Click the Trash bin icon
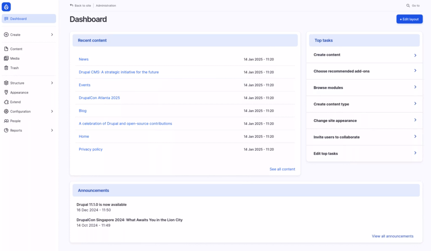Image resolution: width=431 pixels, height=251 pixels. point(6,68)
